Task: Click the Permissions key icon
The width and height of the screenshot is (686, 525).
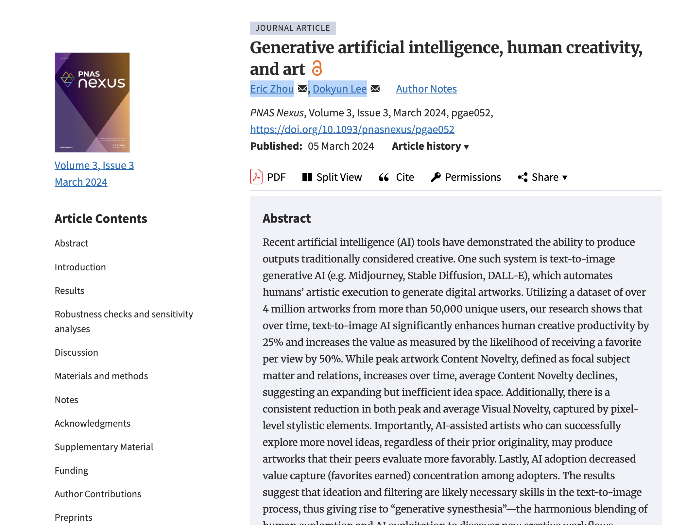Action: pos(436,177)
